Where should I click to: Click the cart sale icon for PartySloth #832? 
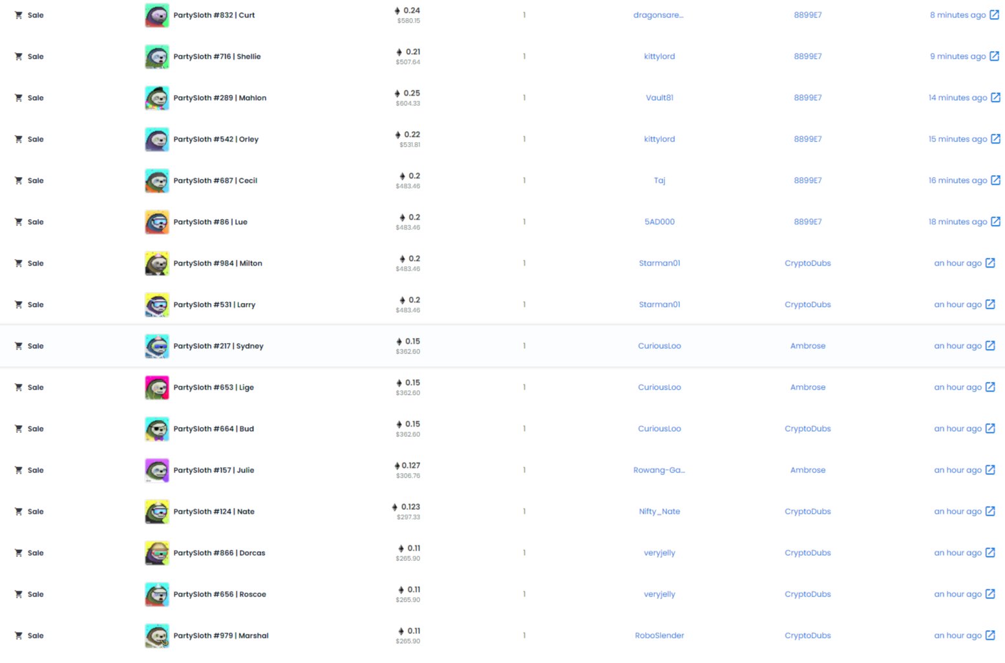(19, 15)
